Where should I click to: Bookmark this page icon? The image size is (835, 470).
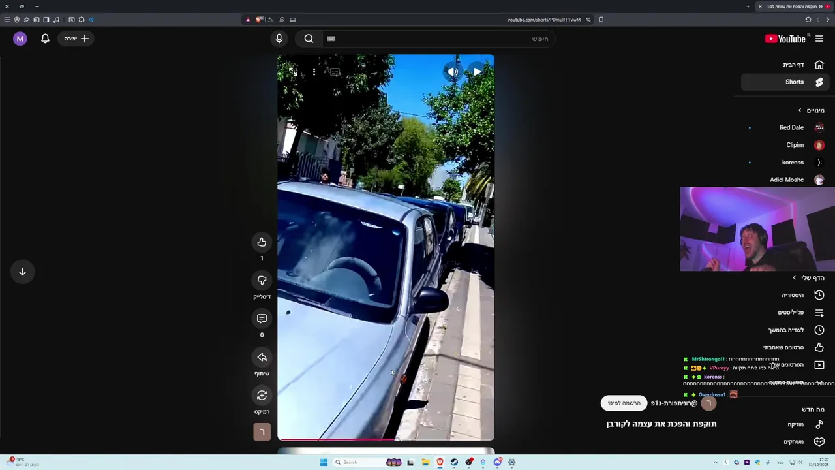[x=601, y=20]
